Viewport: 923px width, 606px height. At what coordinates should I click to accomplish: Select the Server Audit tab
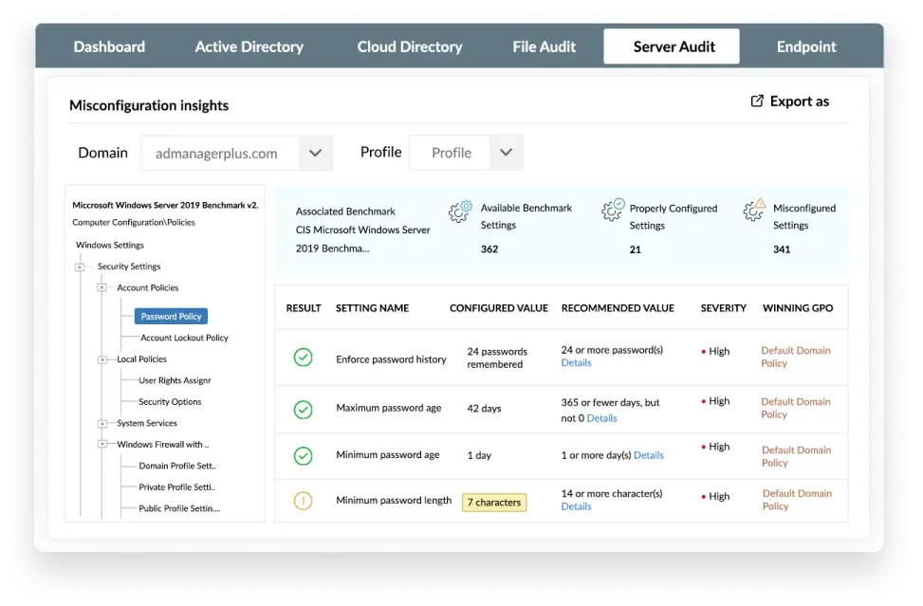[x=672, y=46]
